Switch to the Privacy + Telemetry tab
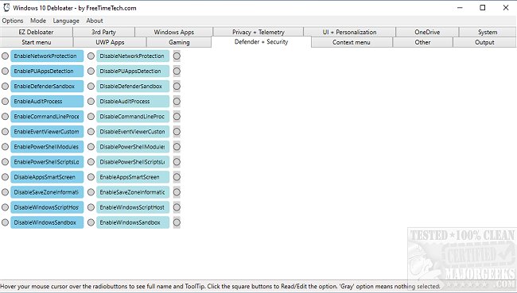This screenshot has height=293, width=517. click(x=258, y=32)
